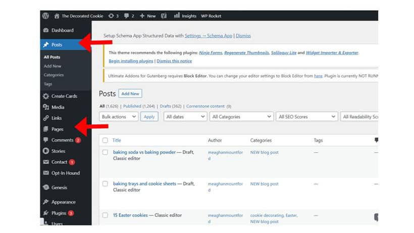Viewport: 414px width, 233px height.
Task: Open the All Categories dropdown
Action: 241,116
